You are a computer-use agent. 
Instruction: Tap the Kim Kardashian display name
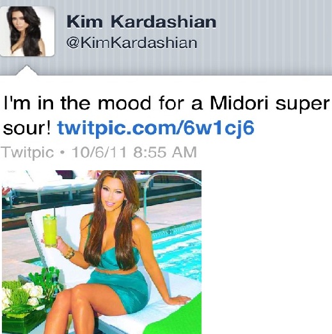pyautogui.click(x=141, y=22)
